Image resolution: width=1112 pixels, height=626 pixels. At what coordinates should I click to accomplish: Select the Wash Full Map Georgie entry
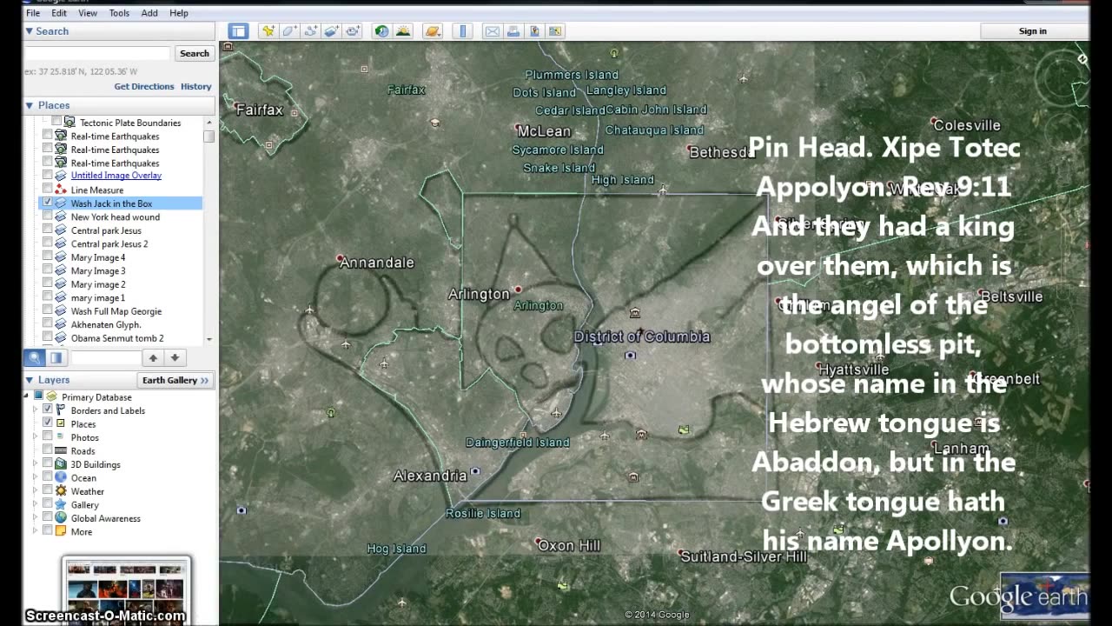click(116, 311)
